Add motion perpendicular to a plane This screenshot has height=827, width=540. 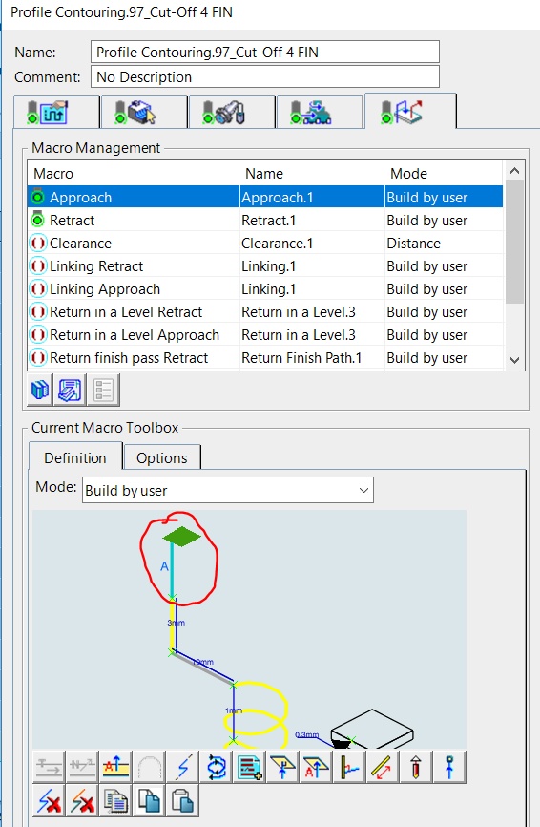point(282,766)
